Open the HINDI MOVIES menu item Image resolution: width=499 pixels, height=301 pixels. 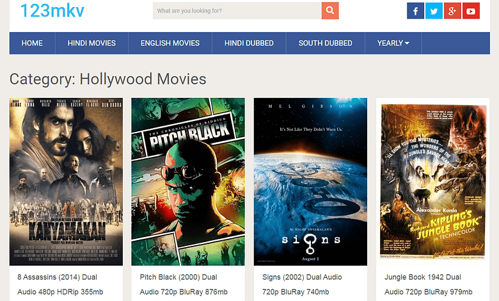tap(91, 43)
